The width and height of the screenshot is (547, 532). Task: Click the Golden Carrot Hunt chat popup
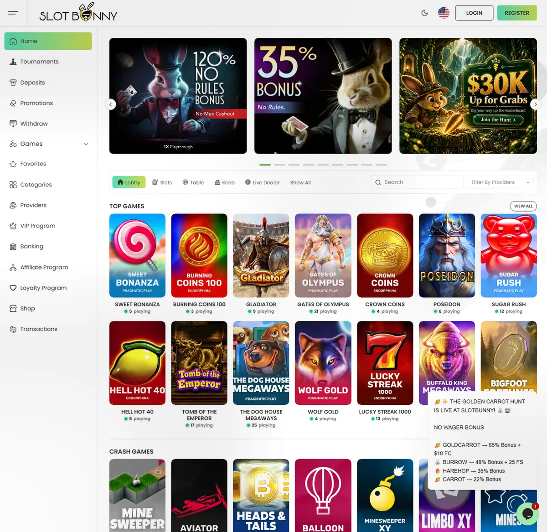coord(483,440)
